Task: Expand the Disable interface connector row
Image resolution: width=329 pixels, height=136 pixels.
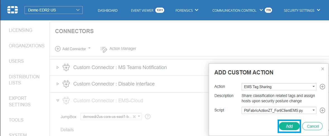Action: (58, 84)
